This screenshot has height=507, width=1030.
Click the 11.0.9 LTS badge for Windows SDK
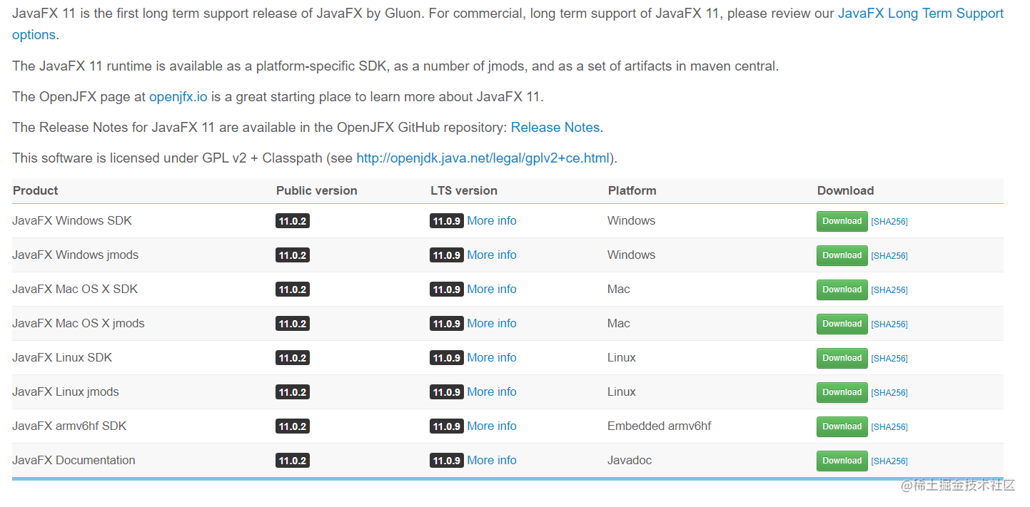click(x=446, y=220)
